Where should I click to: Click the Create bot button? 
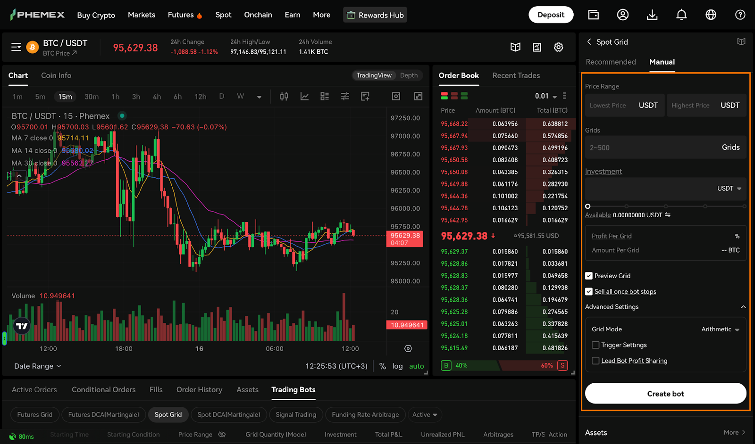click(665, 394)
